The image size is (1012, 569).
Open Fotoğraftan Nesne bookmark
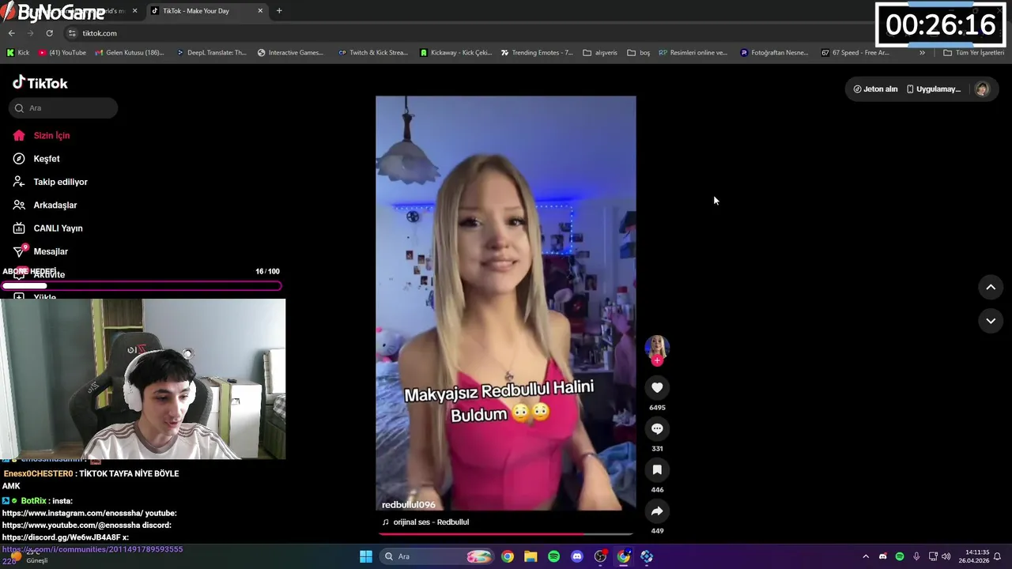[774, 53]
